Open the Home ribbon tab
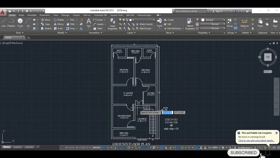This screenshot has height=158, width=280. pyautogui.click(x=12, y=15)
